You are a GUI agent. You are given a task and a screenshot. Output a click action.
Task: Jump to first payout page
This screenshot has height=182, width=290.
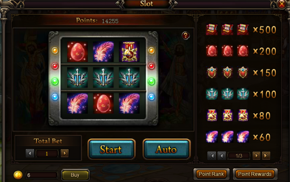(x=212, y=156)
